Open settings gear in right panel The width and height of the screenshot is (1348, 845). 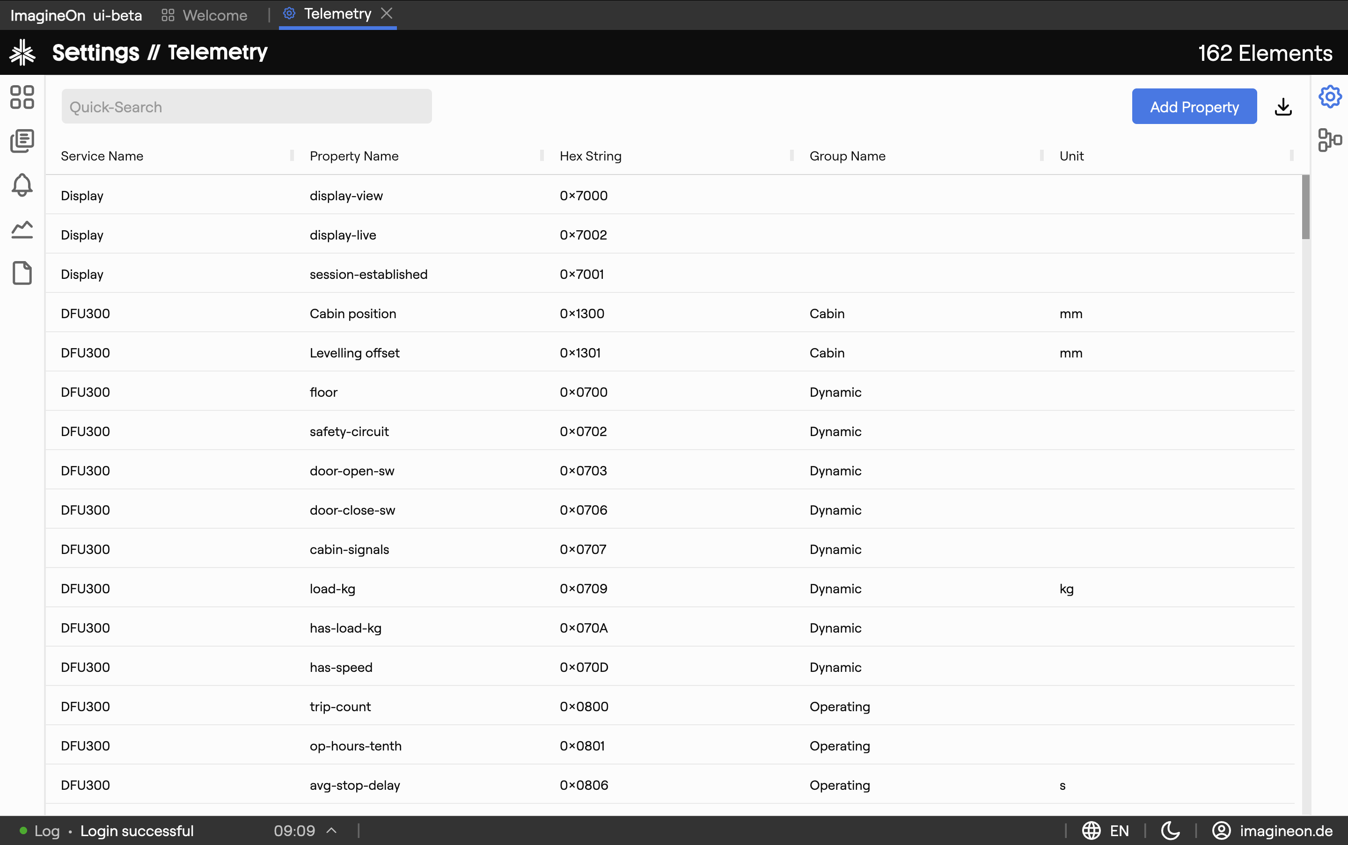tap(1330, 97)
